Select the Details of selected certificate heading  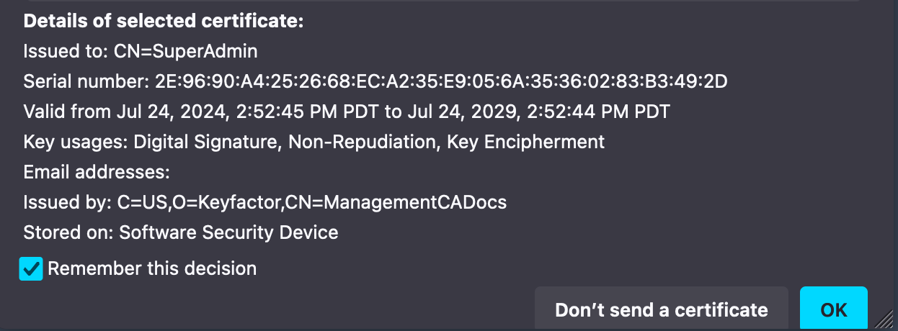[x=164, y=21]
